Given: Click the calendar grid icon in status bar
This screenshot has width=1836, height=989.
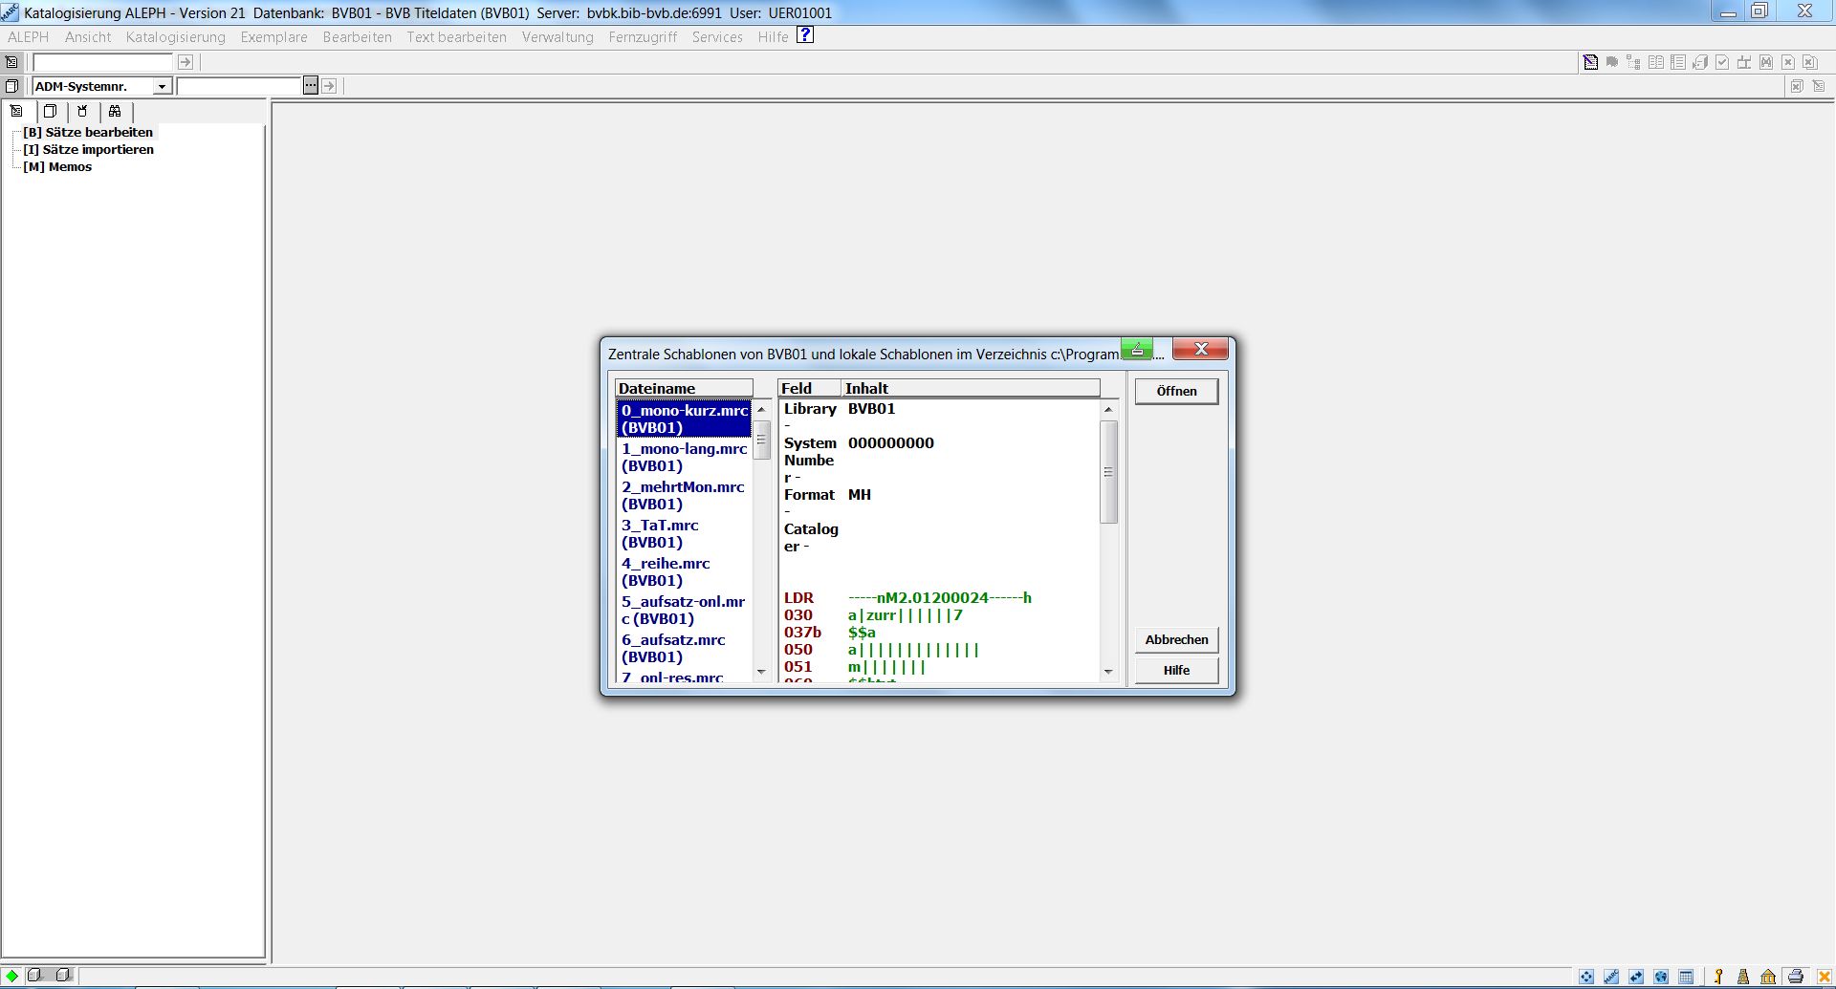Looking at the screenshot, I should tap(1686, 977).
